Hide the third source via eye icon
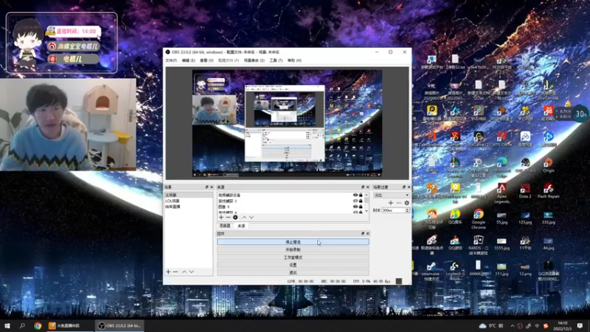The image size is (590, 332). 355,207
